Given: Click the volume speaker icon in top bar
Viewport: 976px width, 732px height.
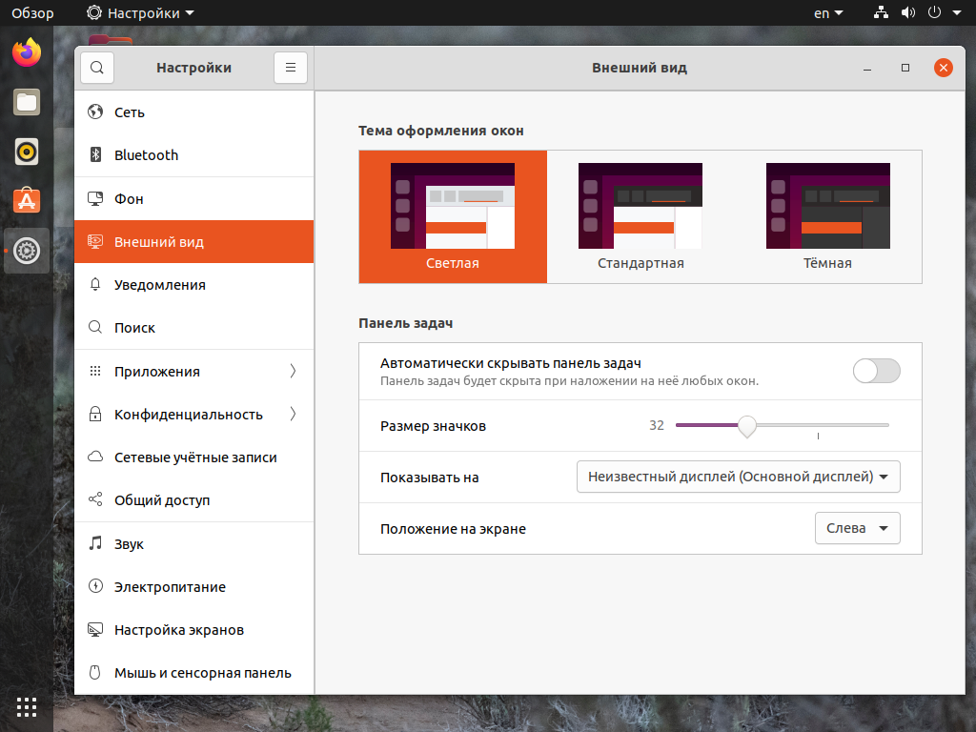Looking at the screenshot, I should [x=908, y=12].
